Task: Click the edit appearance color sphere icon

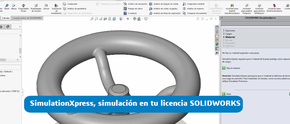Action: click(x=134, y=19)
